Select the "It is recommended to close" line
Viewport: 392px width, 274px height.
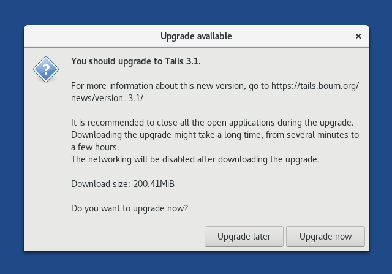212,122
